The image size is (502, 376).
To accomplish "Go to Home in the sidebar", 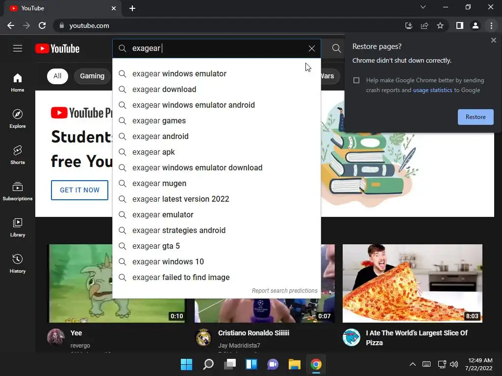I will [18, 82].
